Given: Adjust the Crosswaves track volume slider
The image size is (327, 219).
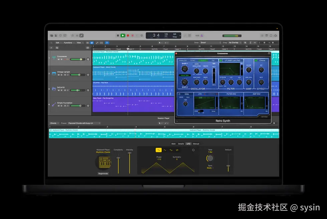Looking at the screenshot, I should coord(78,59).
